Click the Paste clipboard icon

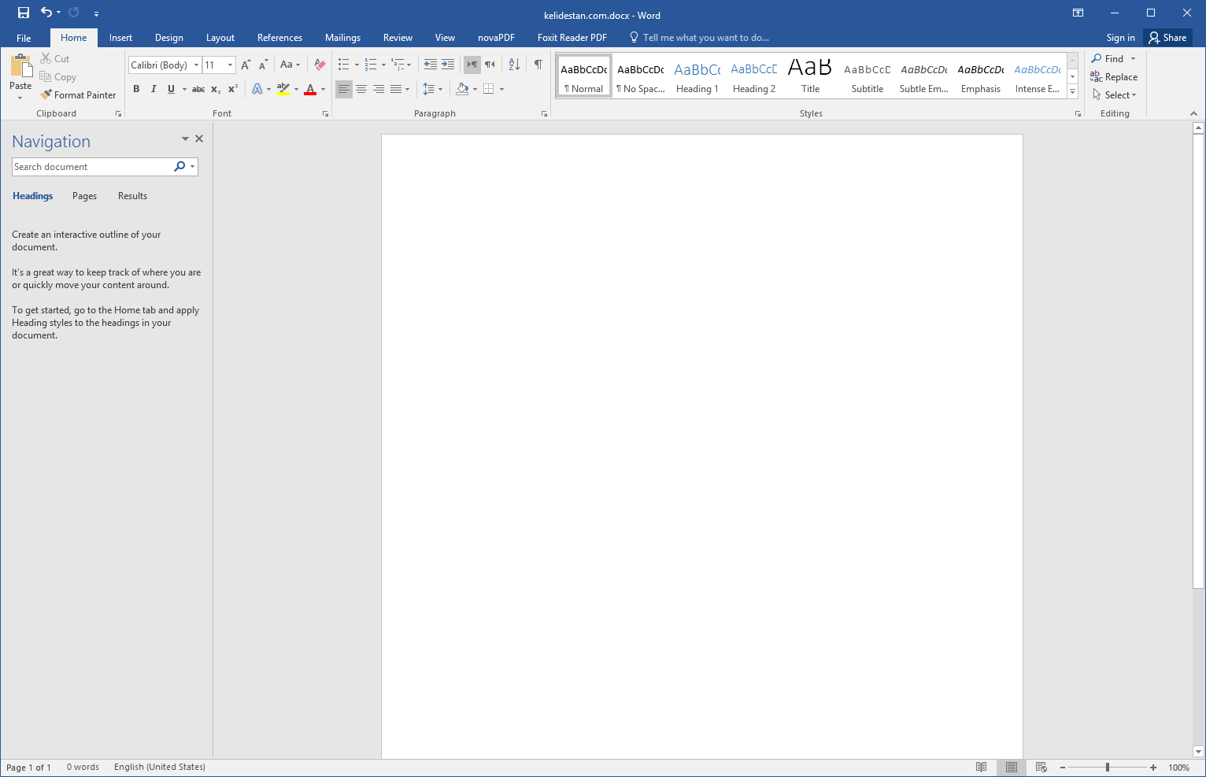click(x=20, y=66)
